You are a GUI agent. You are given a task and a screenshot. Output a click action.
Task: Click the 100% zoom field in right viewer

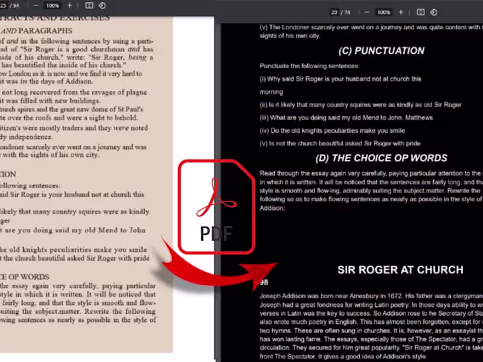[384, 12]
